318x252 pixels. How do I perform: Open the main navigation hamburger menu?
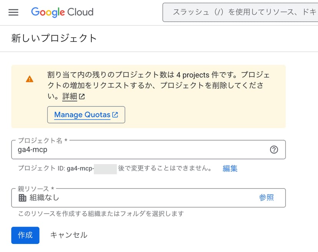(x=13, y=12)
